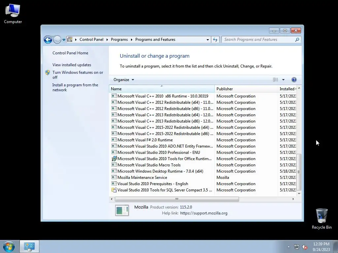
Task: Click the Show desktop strip
Action: click(x=336, y=246)
